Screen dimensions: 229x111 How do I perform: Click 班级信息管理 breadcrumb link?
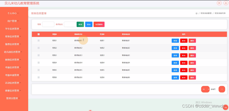click(x=206, y=13)
